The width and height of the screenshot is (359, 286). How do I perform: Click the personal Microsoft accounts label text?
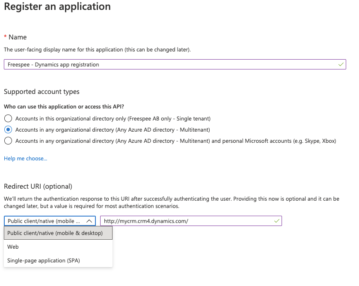pos(175,141)
